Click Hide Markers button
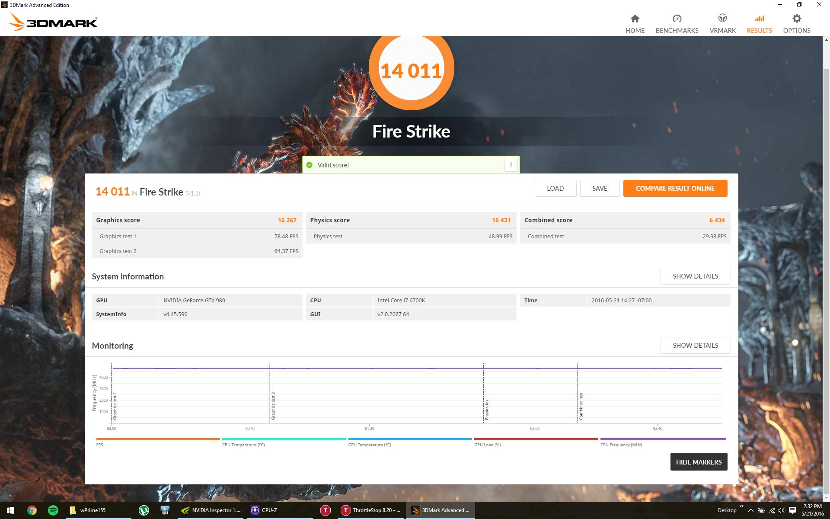 click(699, 462)
